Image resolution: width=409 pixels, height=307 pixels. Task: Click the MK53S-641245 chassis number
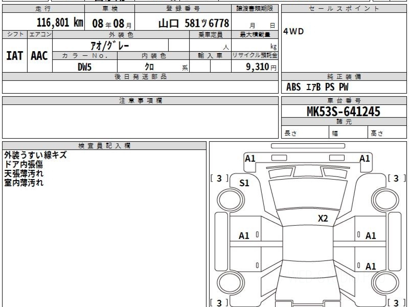(x=344, y=111)
